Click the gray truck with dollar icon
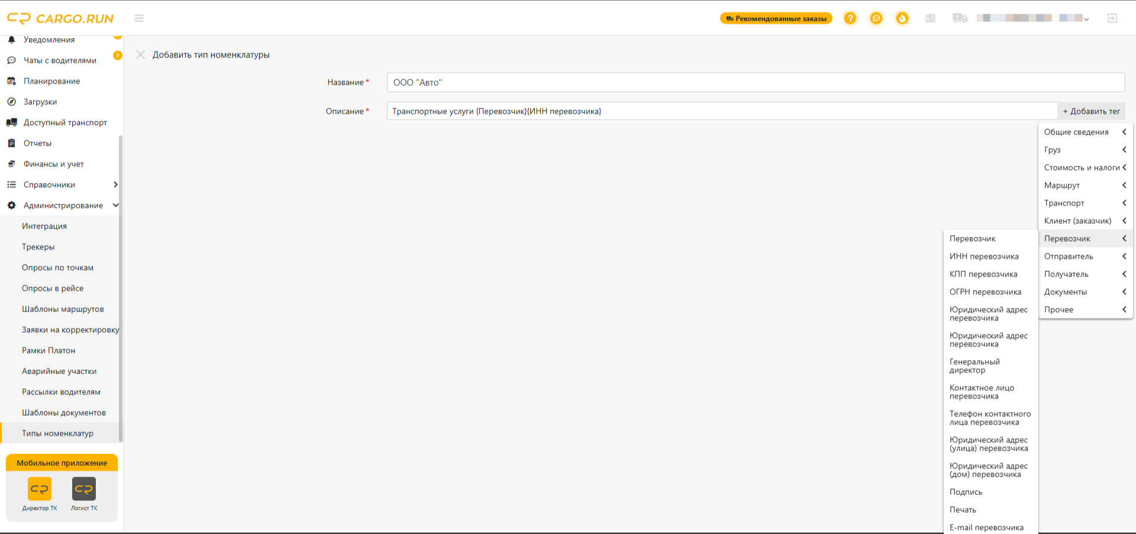This screenshot has height=534, width=1136. tap(960, 18)
